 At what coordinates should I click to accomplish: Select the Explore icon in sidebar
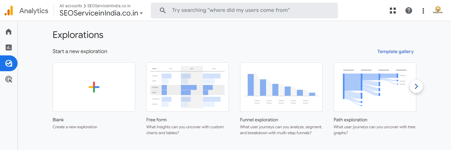click(x=9, y=63)
